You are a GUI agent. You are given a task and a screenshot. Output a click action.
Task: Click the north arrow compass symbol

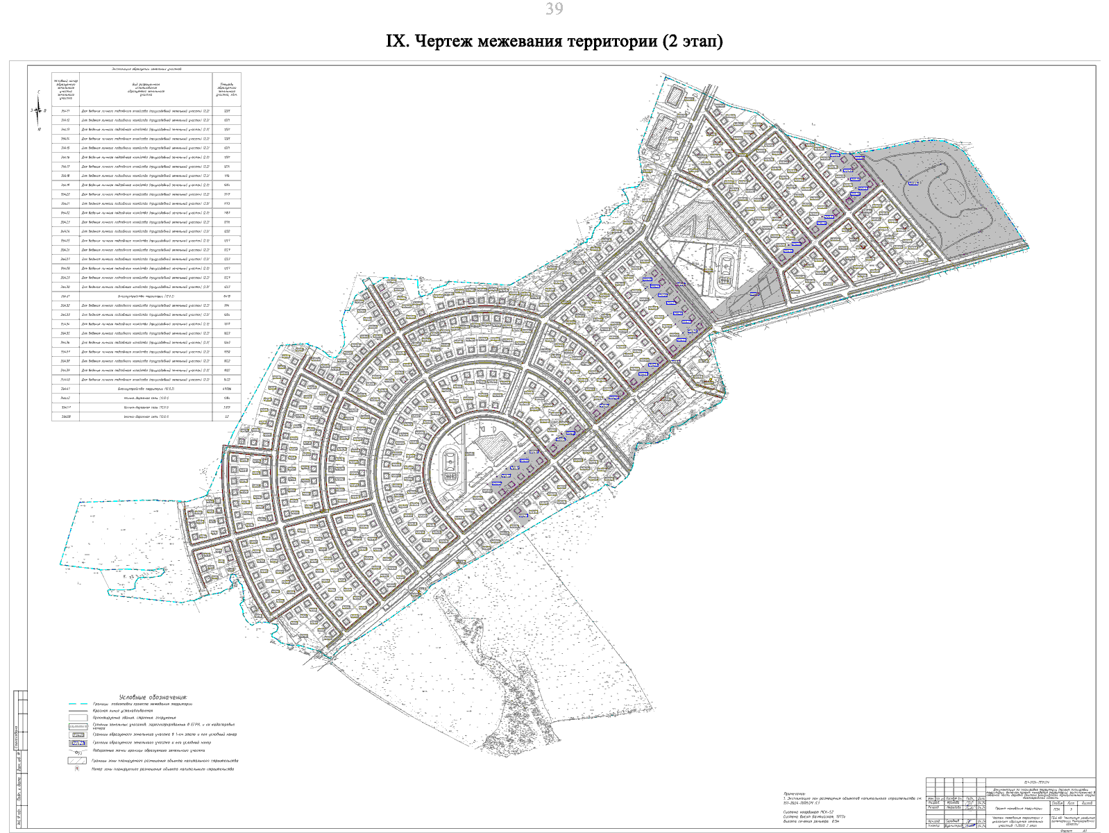[39, 110]
